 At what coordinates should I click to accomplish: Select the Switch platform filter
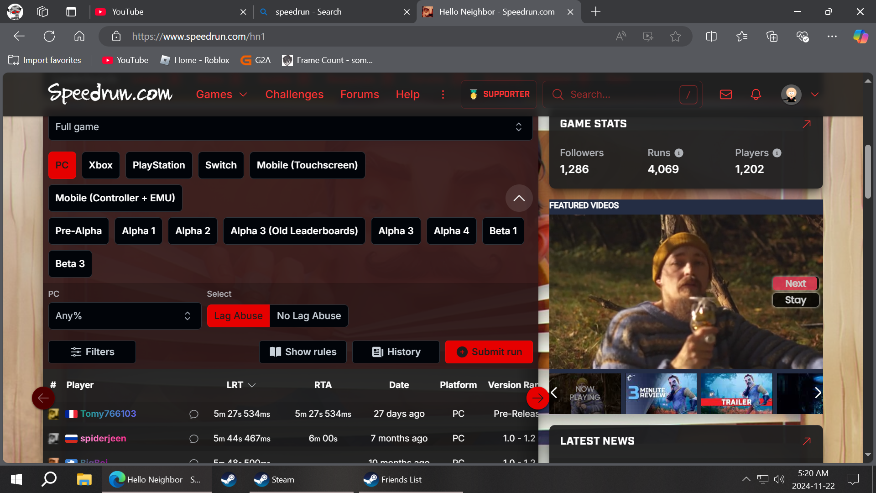point(221,165)
